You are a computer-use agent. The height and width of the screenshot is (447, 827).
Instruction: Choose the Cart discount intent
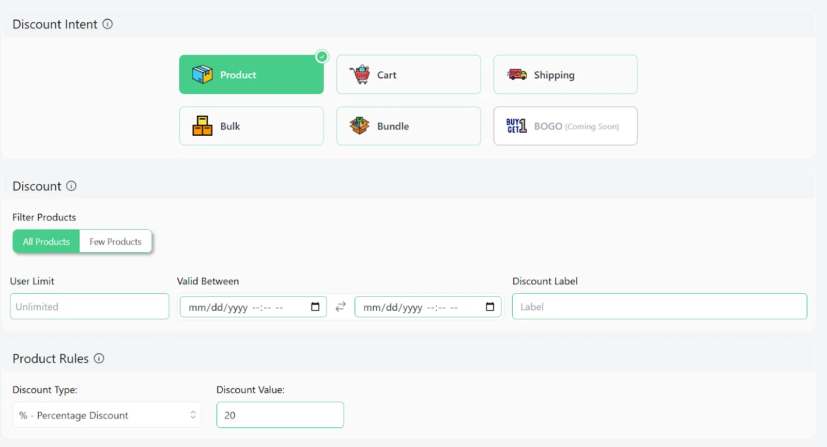pos(408,74)
